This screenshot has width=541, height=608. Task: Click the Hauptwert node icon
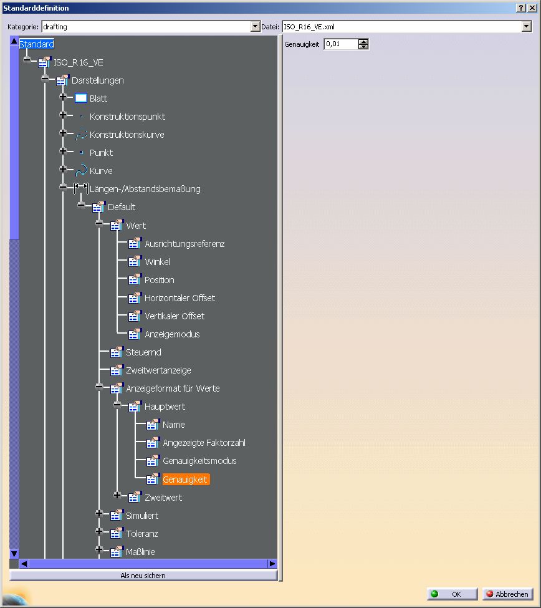point(135,406)
